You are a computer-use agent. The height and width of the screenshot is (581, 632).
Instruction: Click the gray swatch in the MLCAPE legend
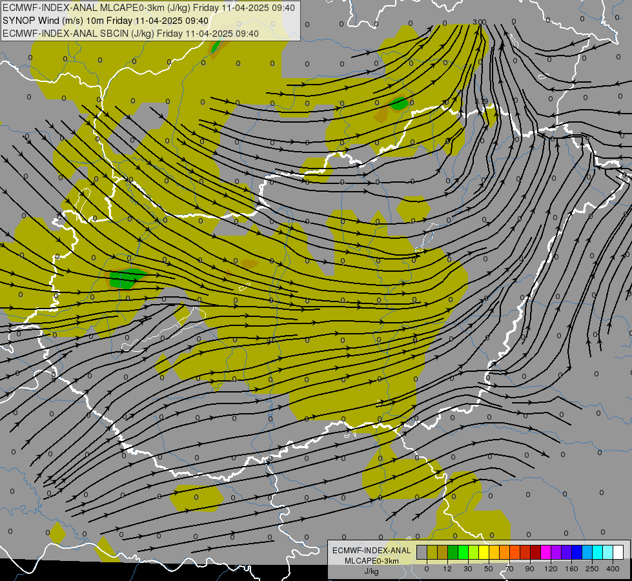(422, 553)
